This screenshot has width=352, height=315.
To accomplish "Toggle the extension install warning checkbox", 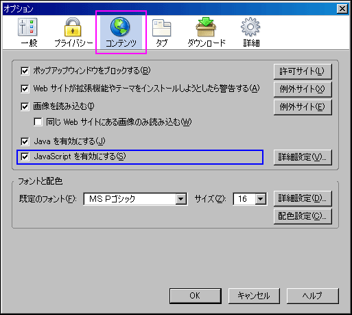I will (x=25, y=89).
